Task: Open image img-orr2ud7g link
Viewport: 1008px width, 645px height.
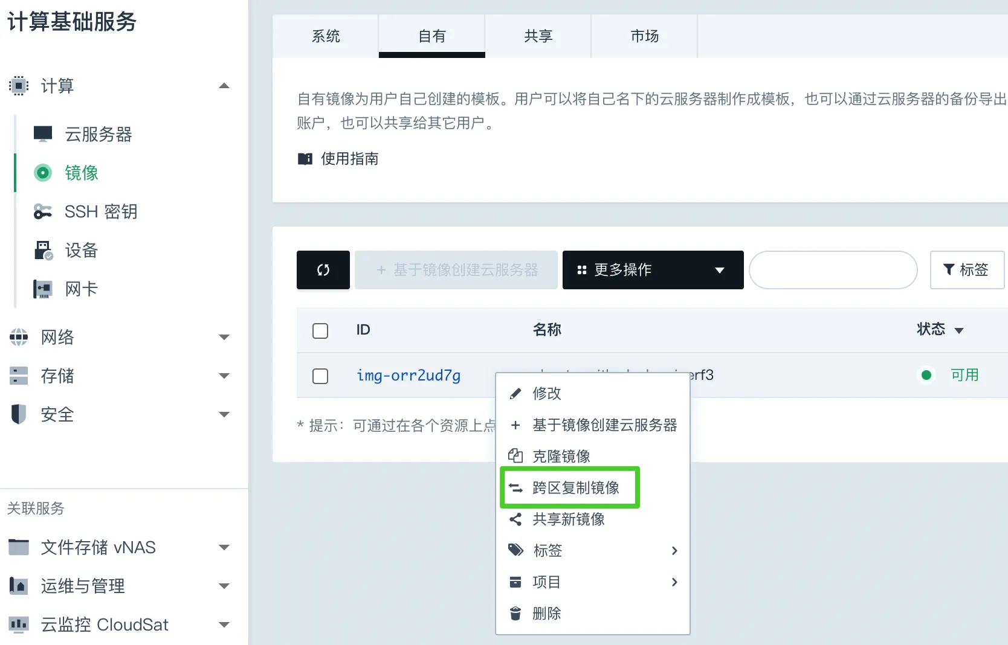Action: click(x=409, y=376)
